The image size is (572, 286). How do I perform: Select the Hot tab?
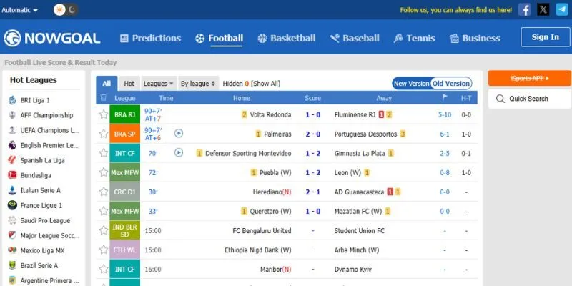129,84
